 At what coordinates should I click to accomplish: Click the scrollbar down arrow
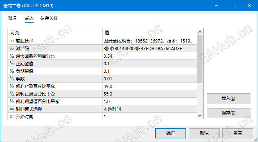click(200, 116)
